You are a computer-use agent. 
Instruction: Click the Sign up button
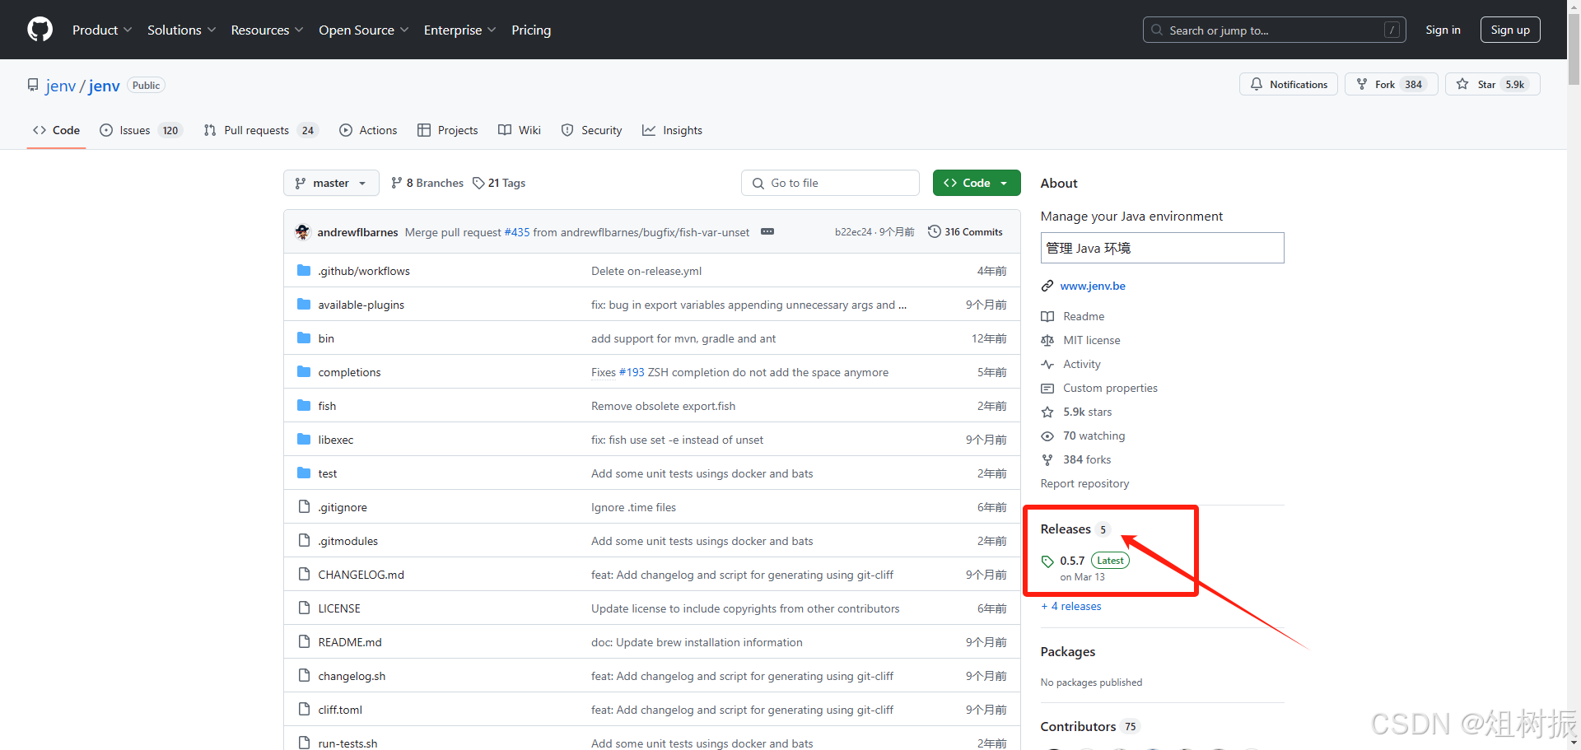coord(1510,30)
